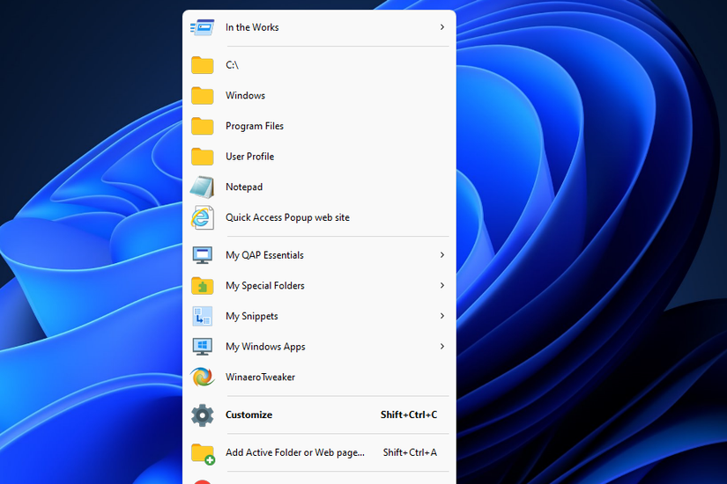Click the Internet Explorer web site icon
The image size is (727, 484).
[x=202, y=217]
